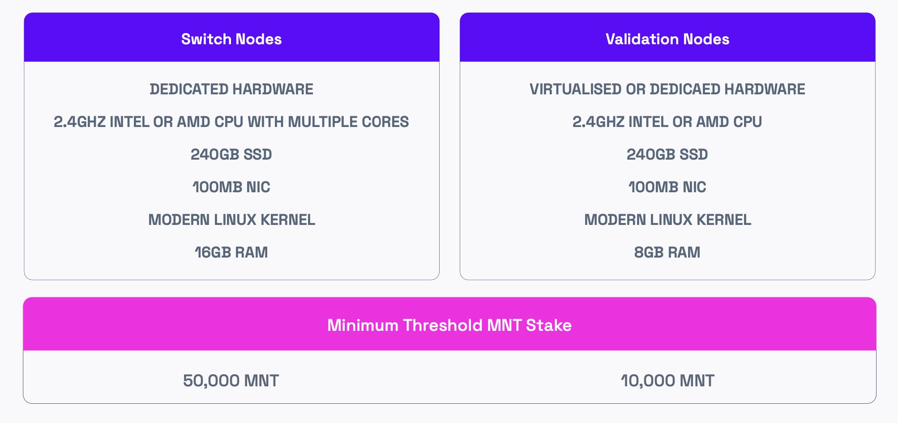Viewport: 898px width, 423px height.
Task: Click 100MB NIC in the Switch Nodes card
Action: pyautogui.click(x=231, y=187)
